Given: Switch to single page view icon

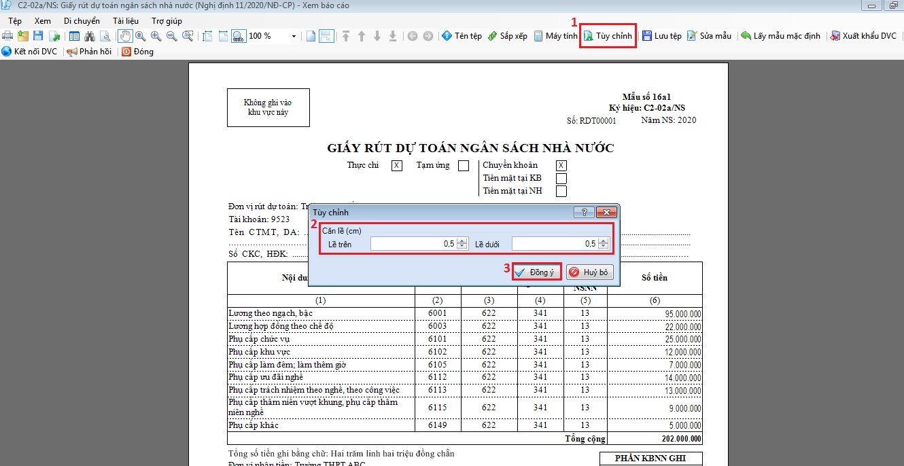Looking at the screenshot, I should coord(311,36).
